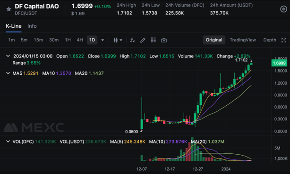This screenshot has height=174, width=290.
Task: Click the MA20 value 1.1437
Action: tap(96, 73)
